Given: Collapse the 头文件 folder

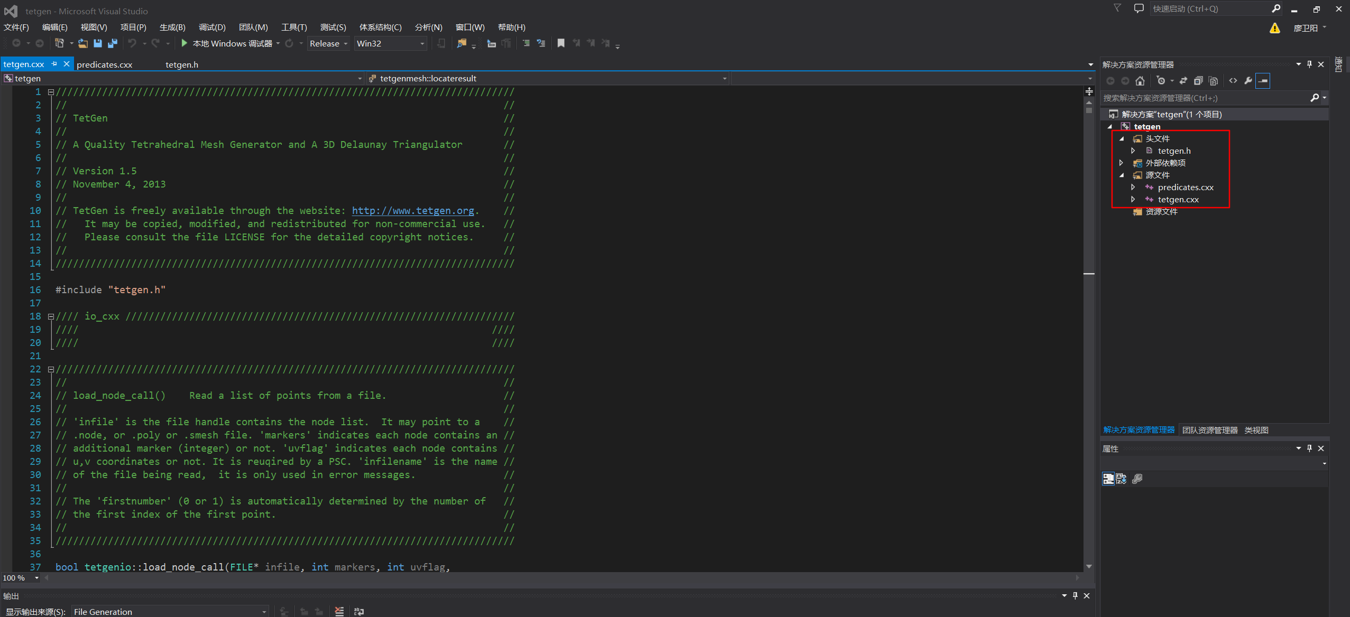Looking at the screenshot, I should click(1122, 138).
